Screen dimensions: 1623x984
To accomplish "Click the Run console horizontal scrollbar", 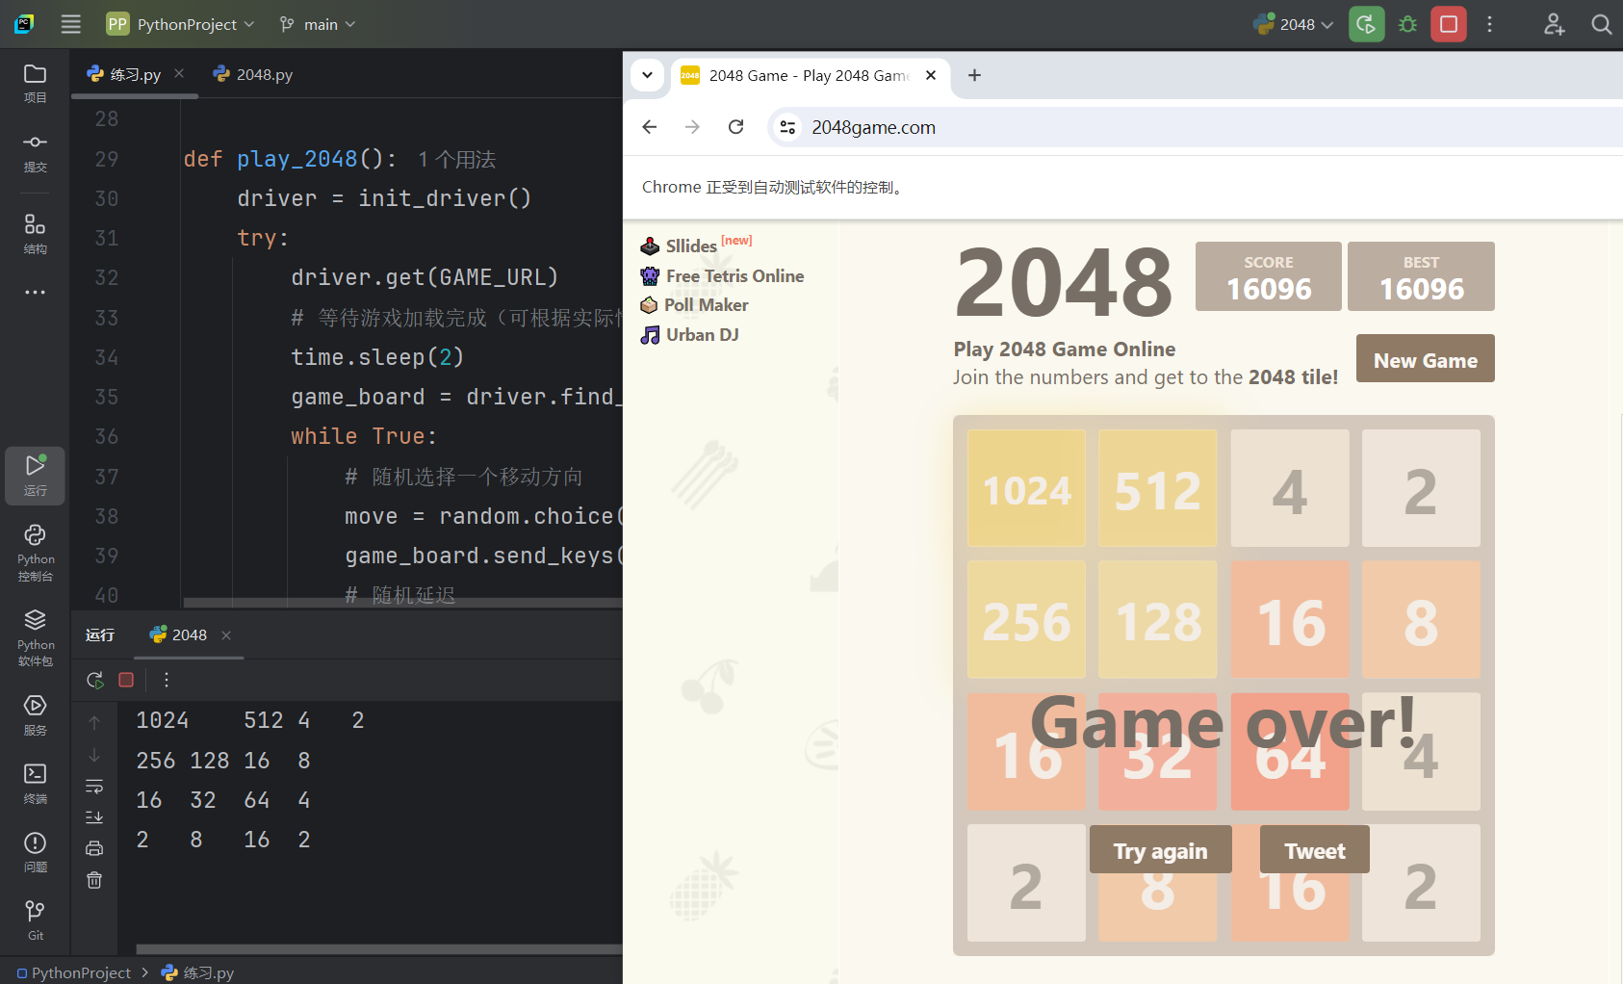I will pyautogui.click(x=379, y=949).
